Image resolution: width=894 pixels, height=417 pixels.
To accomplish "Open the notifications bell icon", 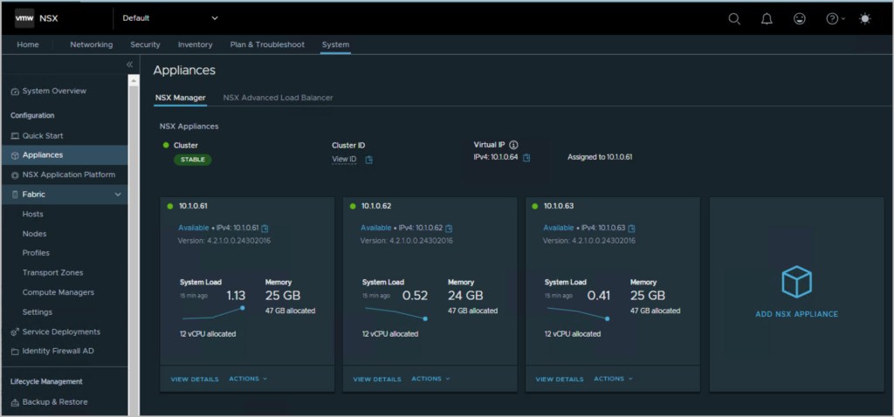I will pos(767,18).
